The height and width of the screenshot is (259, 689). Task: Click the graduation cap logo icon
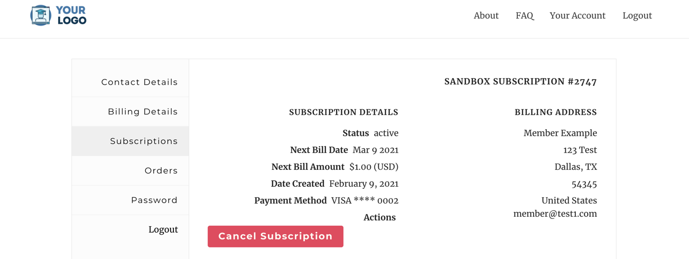pyautogui.click(x=41, y=15)
